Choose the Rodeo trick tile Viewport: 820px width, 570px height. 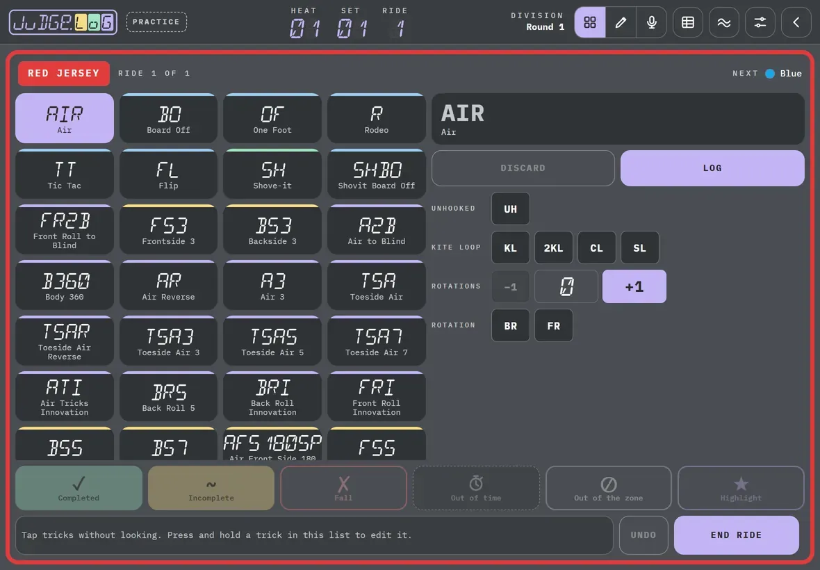coord(377,119)
